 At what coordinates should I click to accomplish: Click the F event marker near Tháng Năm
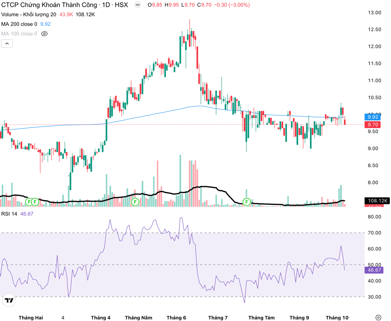point(135,202)
